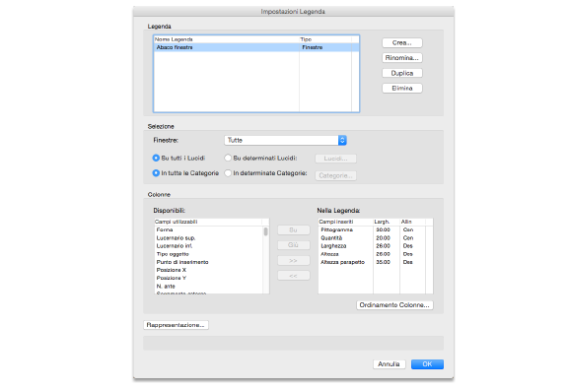Click the 20.00 width value for Quantità
569x390 pixels.
[384, 238]
